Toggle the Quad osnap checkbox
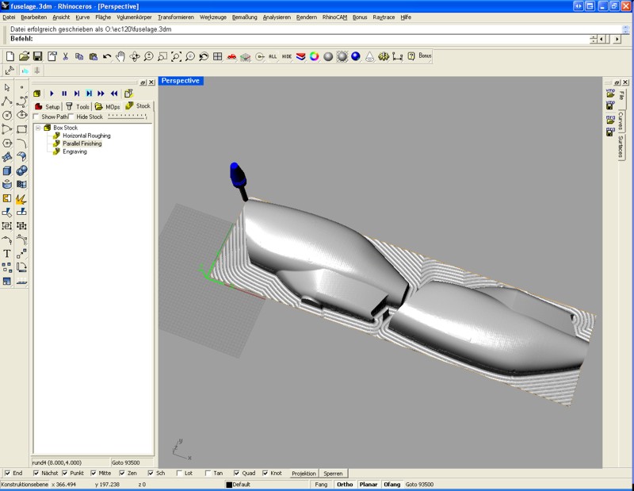Image resolution: width=634 pixels, height=491 pixels. (236, 473)
